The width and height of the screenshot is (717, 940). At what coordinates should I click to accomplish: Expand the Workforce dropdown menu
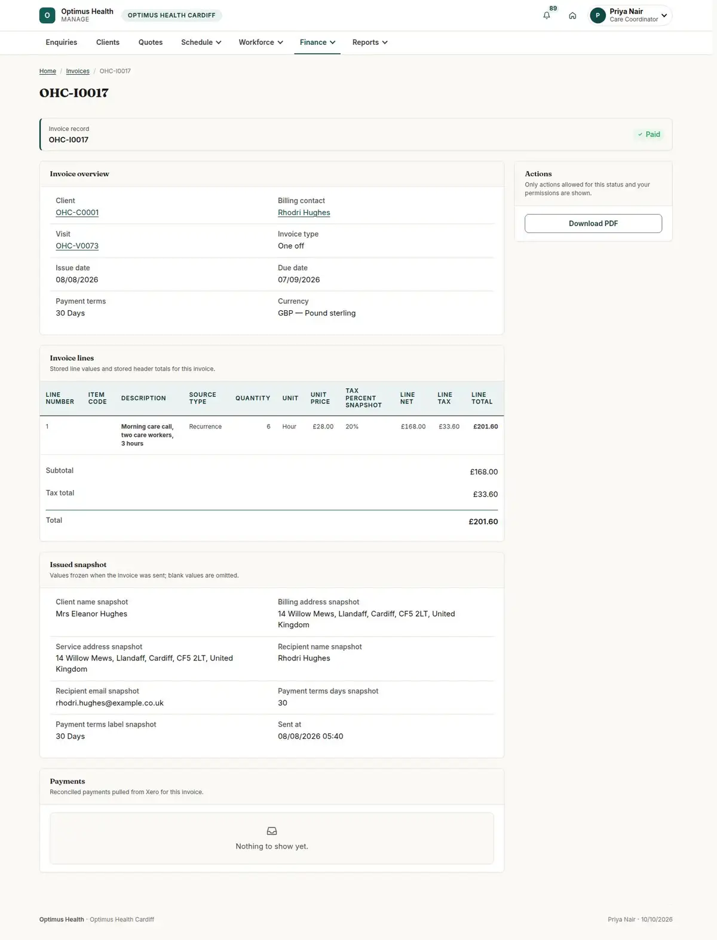coord(261,42)
